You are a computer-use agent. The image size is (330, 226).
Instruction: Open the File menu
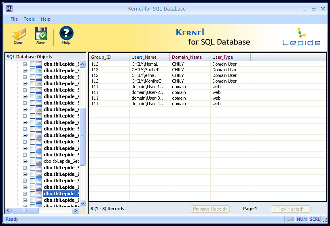(14, 19)
